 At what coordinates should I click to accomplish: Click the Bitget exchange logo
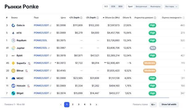13,93
